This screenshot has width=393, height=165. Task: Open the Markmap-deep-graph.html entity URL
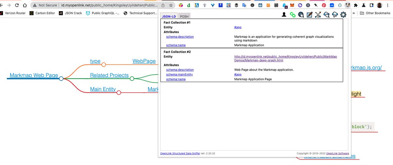285,59
